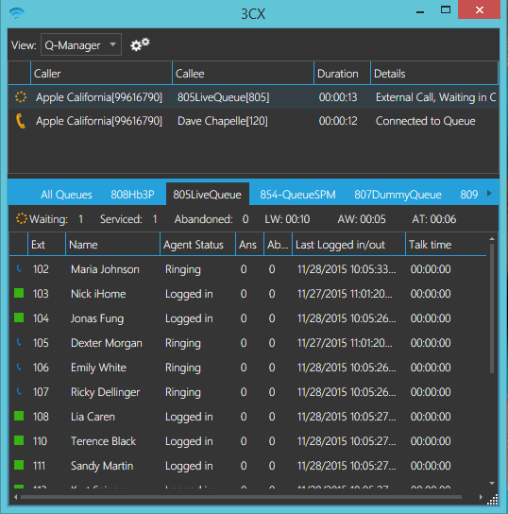
Task: Select the 805LiveQueue[805] callee cell
Action: click(x=224, y=97)
